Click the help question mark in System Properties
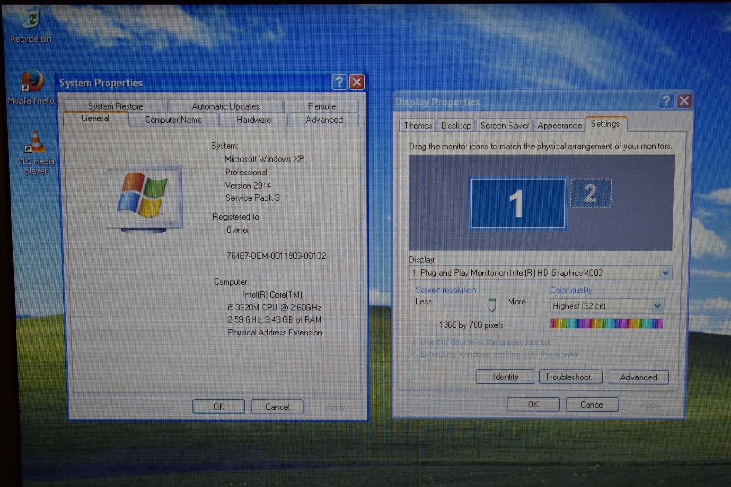This screenshot has width=731, height=487. click(x=339, y=82)
